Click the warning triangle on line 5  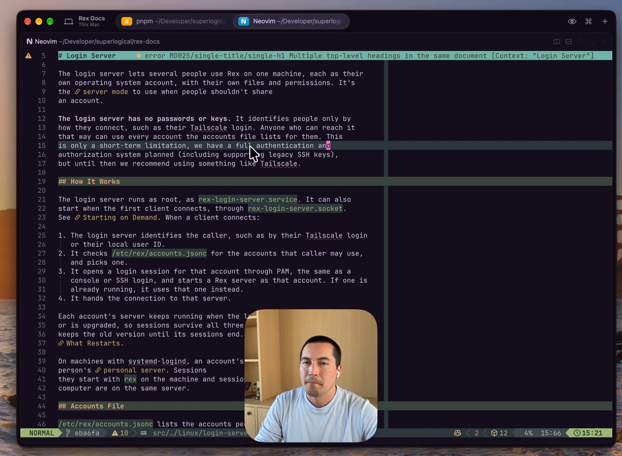tap(29, 56)
